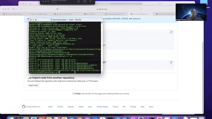This screenshot has width=212, height=119.
Task: Click the Import code button
Action: (x=33, y=85)
